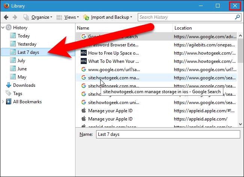Select 'http://www.howtogeek.com/...' location of Free Up Space
The image size is (244, 177).
(x=205, y=53)
